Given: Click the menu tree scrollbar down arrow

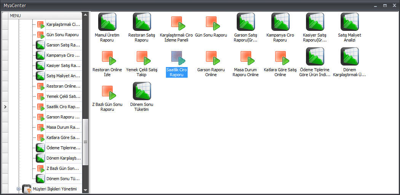Looking at the screenshot, I should click(86, 190).
